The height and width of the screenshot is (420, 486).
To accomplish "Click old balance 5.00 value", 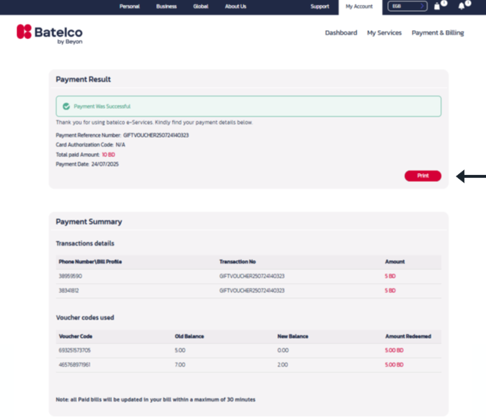I will coord(180,350).
